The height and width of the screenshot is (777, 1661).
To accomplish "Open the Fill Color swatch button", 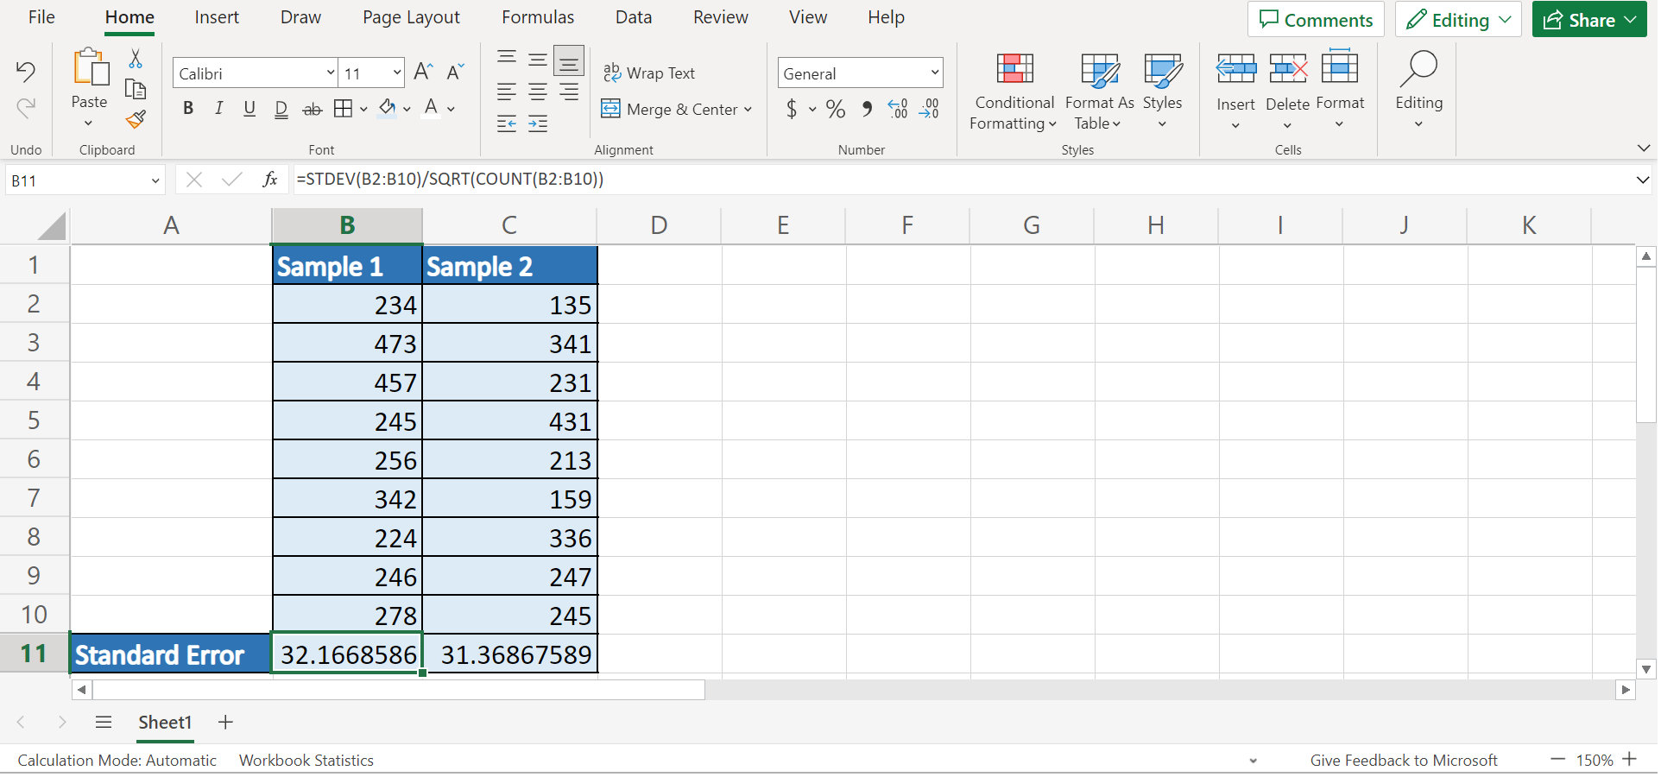I will [388, 109].
